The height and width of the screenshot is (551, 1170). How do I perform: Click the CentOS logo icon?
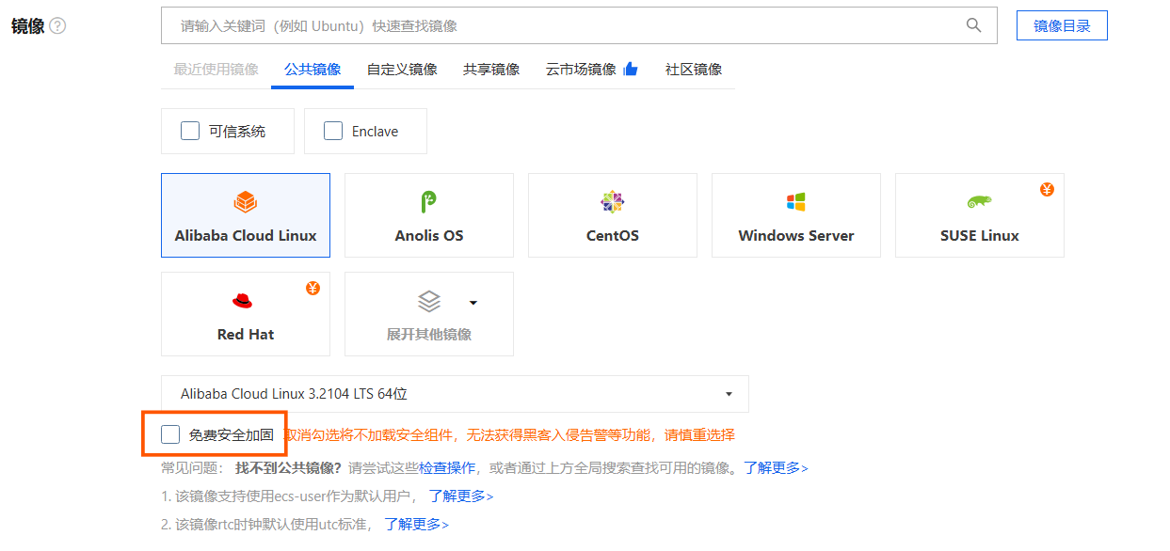(613, 201)
